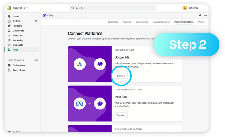Connect Meta Ads to Optily
Image resolution: width=225 pixels, height=137 pixels.
click(121, 115)
